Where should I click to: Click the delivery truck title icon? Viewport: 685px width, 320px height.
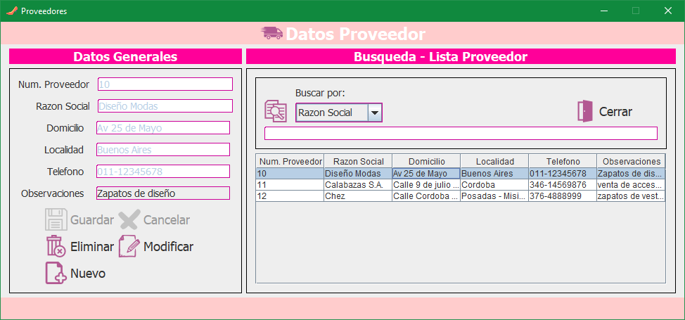click(x=271, y=33)
